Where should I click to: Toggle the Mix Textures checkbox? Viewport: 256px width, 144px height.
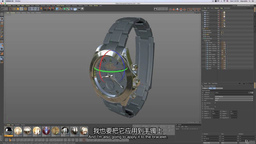(x=215, y=103)
